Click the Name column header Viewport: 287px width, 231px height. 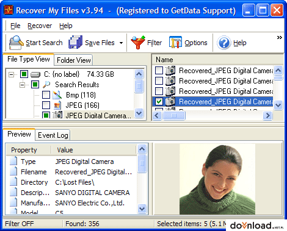pos(217,60)
